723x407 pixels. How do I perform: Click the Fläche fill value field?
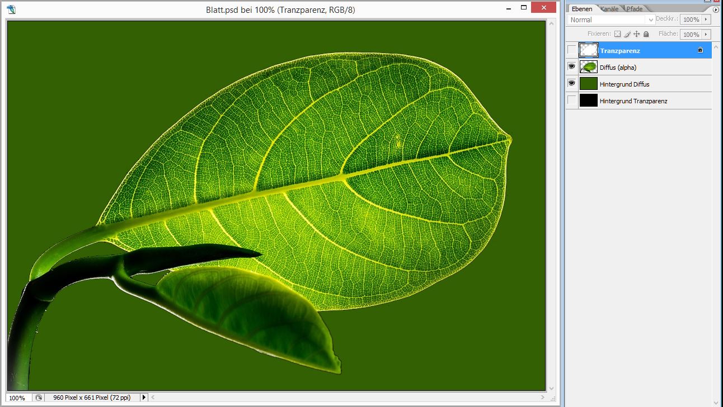(x=691, y=34)
